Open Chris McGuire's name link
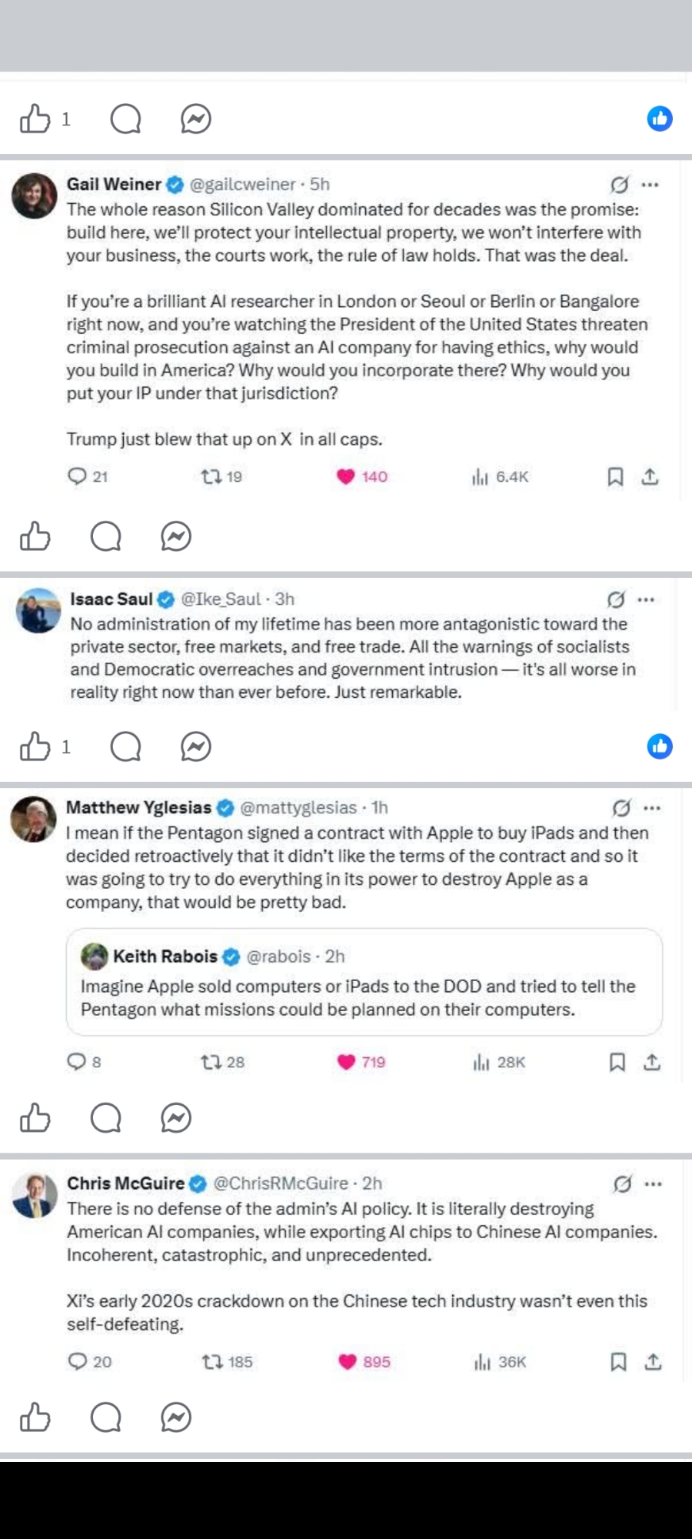Screen dimensions: 692x1539 [125, 1183]
